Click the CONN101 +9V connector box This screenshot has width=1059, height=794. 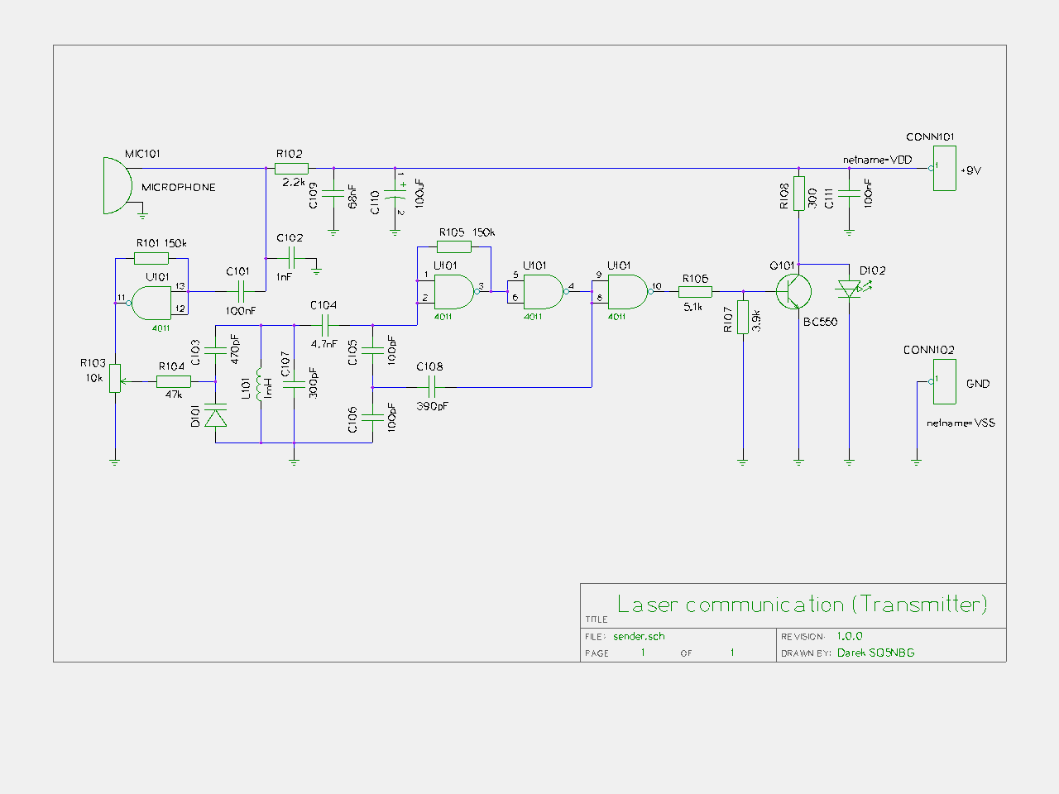(x=944, y=169)
